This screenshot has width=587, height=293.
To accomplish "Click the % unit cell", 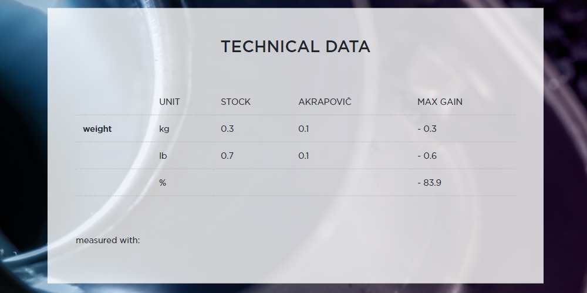I will [x=163, y=183].
